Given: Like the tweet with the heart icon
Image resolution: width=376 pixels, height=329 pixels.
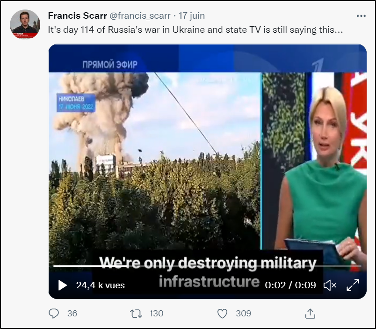Looking at the screenshot, I should point(222,314).
